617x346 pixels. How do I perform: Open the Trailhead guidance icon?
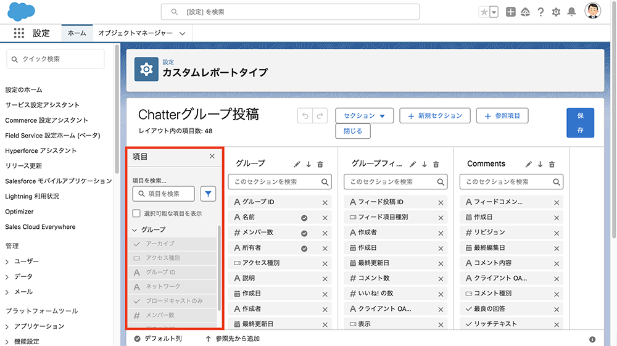click(x=525, y=12)
